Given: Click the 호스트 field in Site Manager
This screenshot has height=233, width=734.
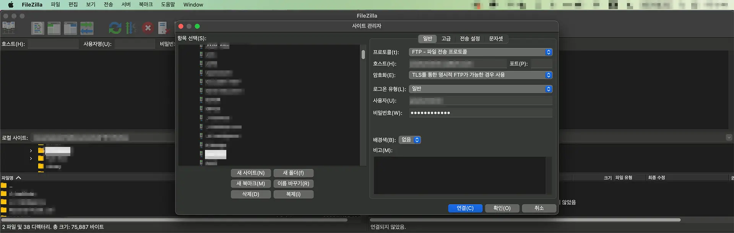Looking at the screenshot, I should (x=458, y=64).
